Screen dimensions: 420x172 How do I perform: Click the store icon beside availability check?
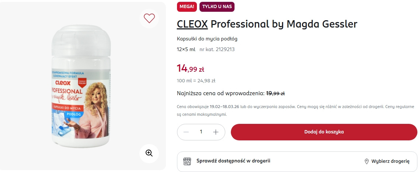[187, 161]
